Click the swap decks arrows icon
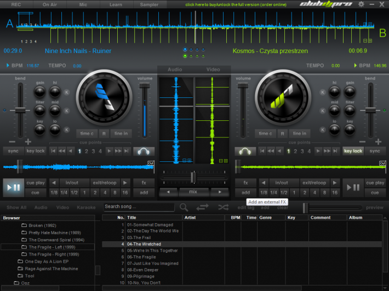389x291 pixels. point(202,207)
